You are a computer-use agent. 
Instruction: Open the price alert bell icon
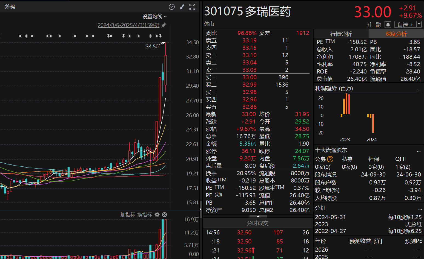388,25
